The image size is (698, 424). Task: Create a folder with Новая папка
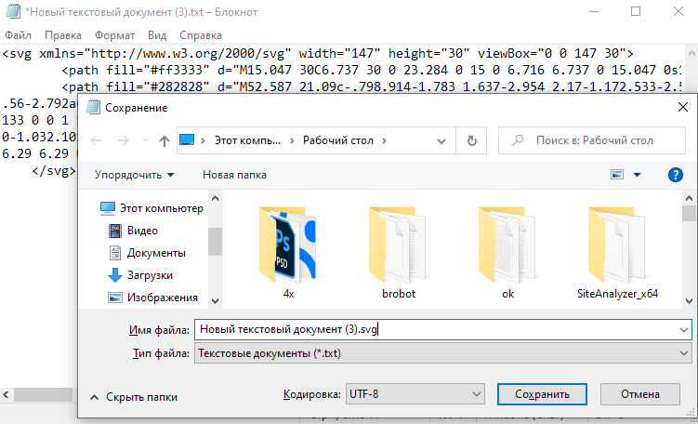pos(234,175)
